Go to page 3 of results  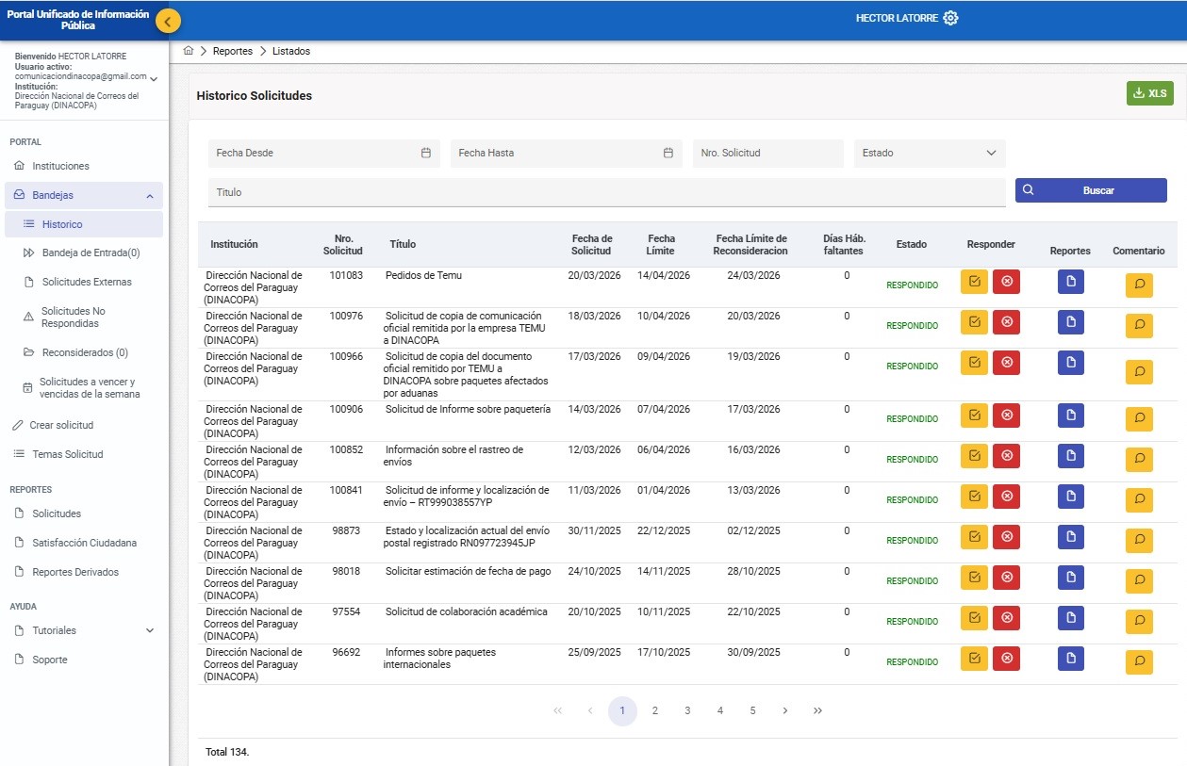(687, 710)
